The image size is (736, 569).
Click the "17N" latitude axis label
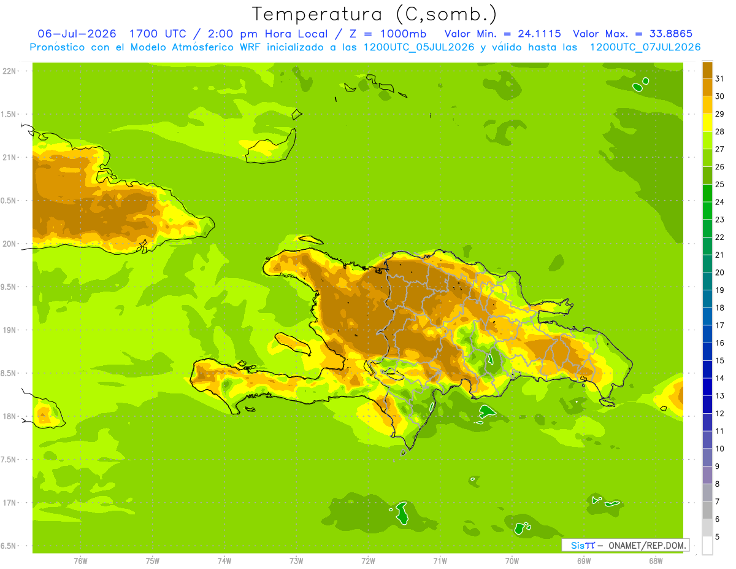10,503
